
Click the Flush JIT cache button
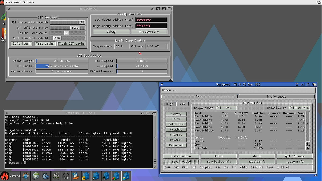pos(71,43)
